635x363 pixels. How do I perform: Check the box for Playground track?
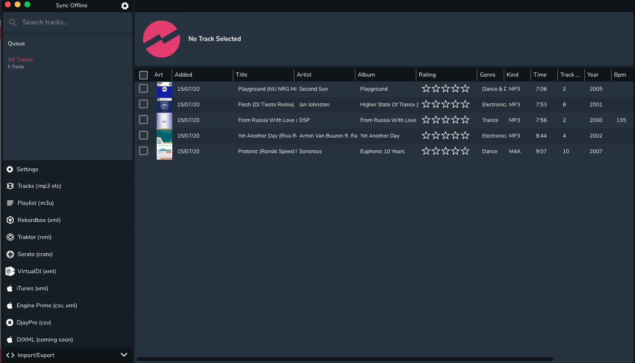click(143, 88)
